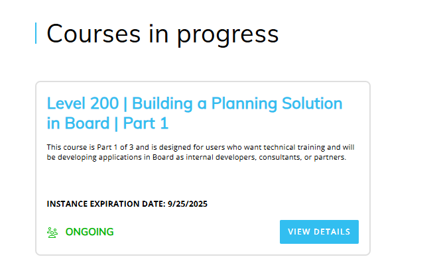The height and width of the screenshot is (267, 439).
Task: Click "consultants, or partners" description text
Action: tap(302, 158)
